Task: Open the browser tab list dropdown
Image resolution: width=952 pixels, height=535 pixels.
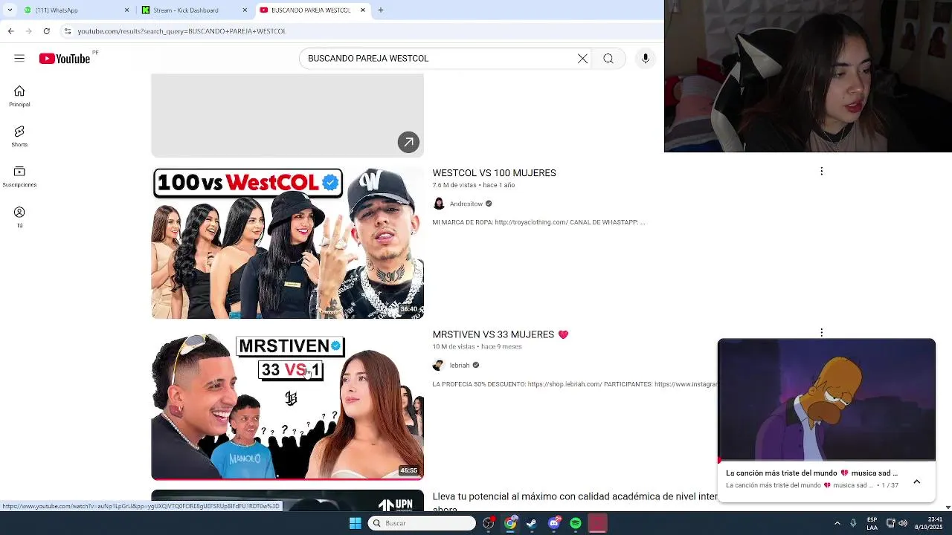Action: [x=10, y=10]
